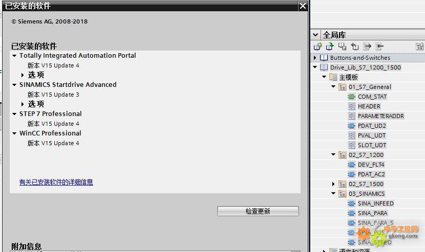Click 版本 V15 Update 3 under SINAMICS
The width and height of the screenshot is (425, 252).
(53, 95)
